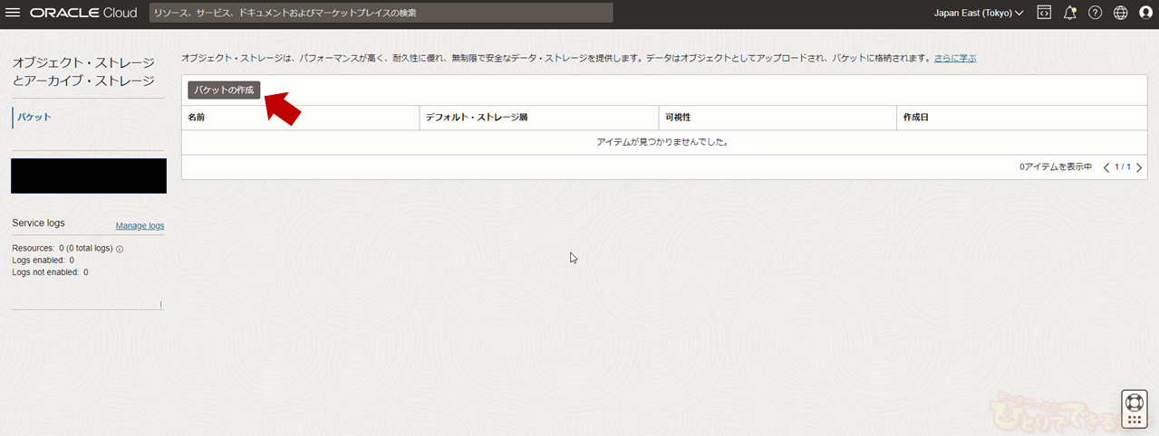Go to the next page of buckets
The width and height of the screenshot is (1159, 436).
(1139, 167)
